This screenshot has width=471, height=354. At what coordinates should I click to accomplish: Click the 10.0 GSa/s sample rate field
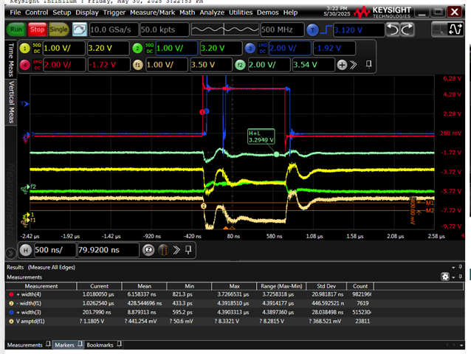click(114, 29)
